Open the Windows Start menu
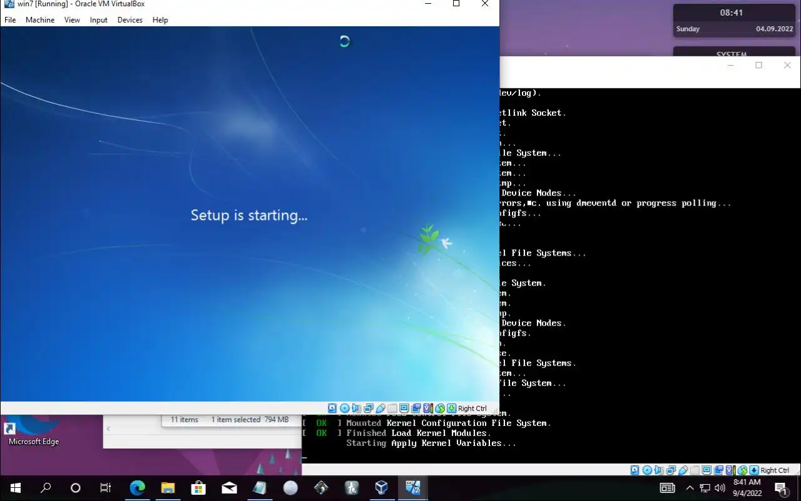Screen dimensions: 801x501 (15, 488)
